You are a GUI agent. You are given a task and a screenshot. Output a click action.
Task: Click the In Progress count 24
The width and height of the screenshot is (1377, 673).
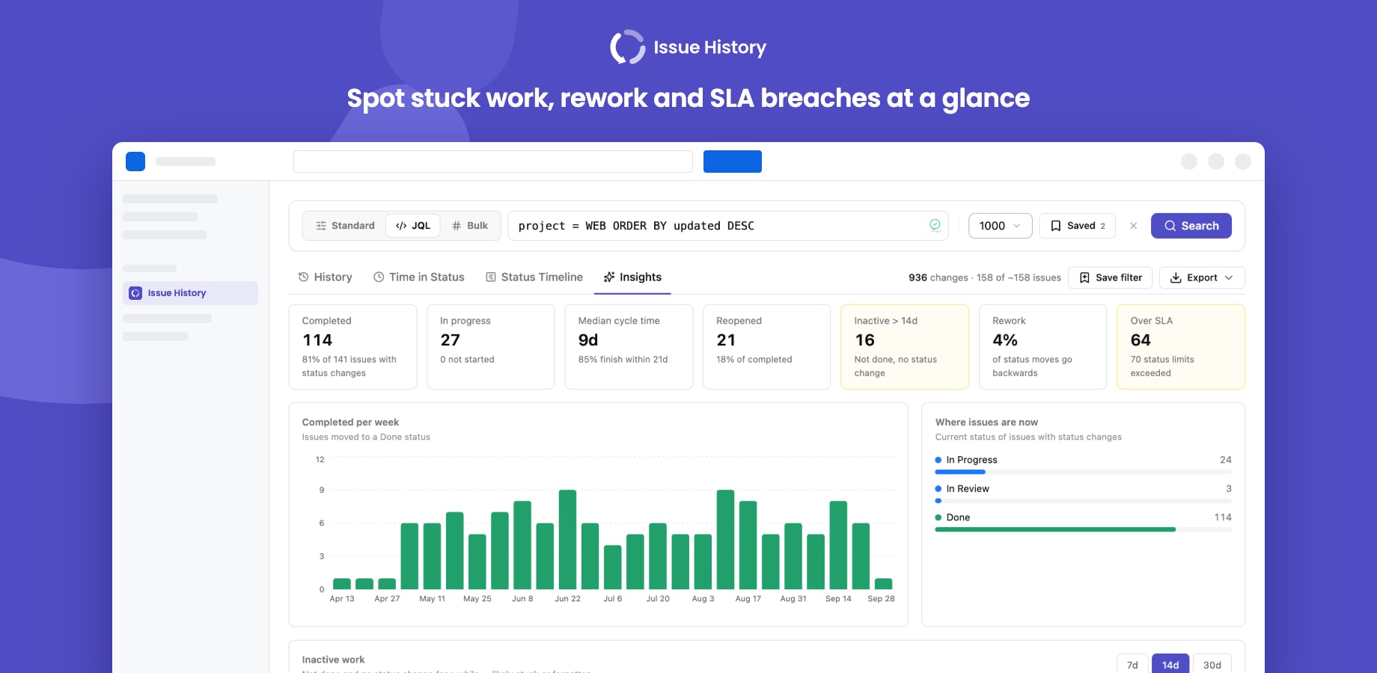click(1225, 460)
